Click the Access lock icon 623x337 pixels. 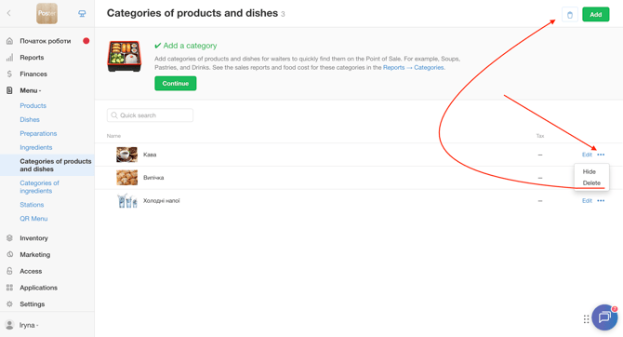click(9, 271)
